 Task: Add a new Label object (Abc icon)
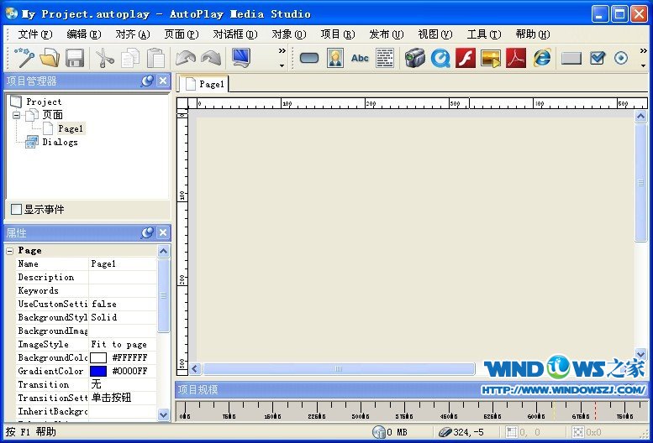pyautogui.click(x=360, y=58)
